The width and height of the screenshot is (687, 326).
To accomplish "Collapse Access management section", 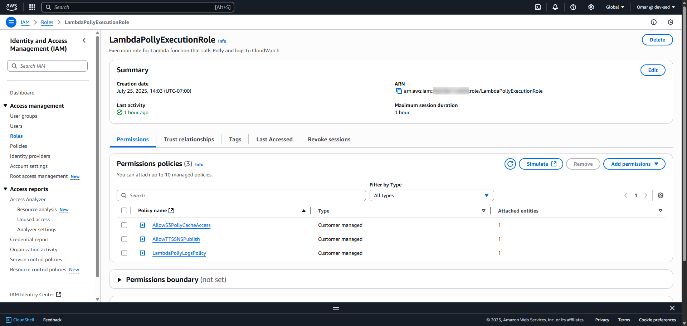I will [x=5, y=106].
